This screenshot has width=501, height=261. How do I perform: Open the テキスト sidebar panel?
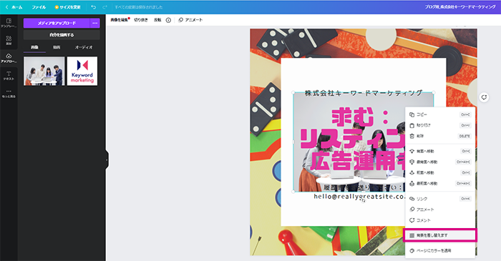click(x=9, y=76)
